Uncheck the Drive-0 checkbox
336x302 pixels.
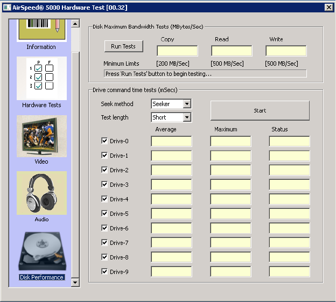click(x=104, y=141)
